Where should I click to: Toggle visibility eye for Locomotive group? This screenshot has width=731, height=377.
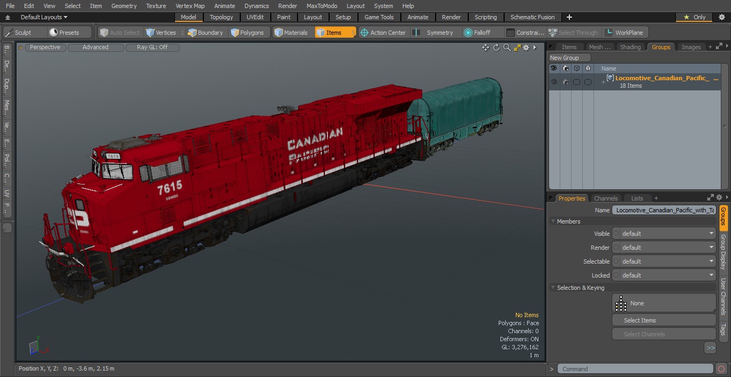[x=554, y=82]
